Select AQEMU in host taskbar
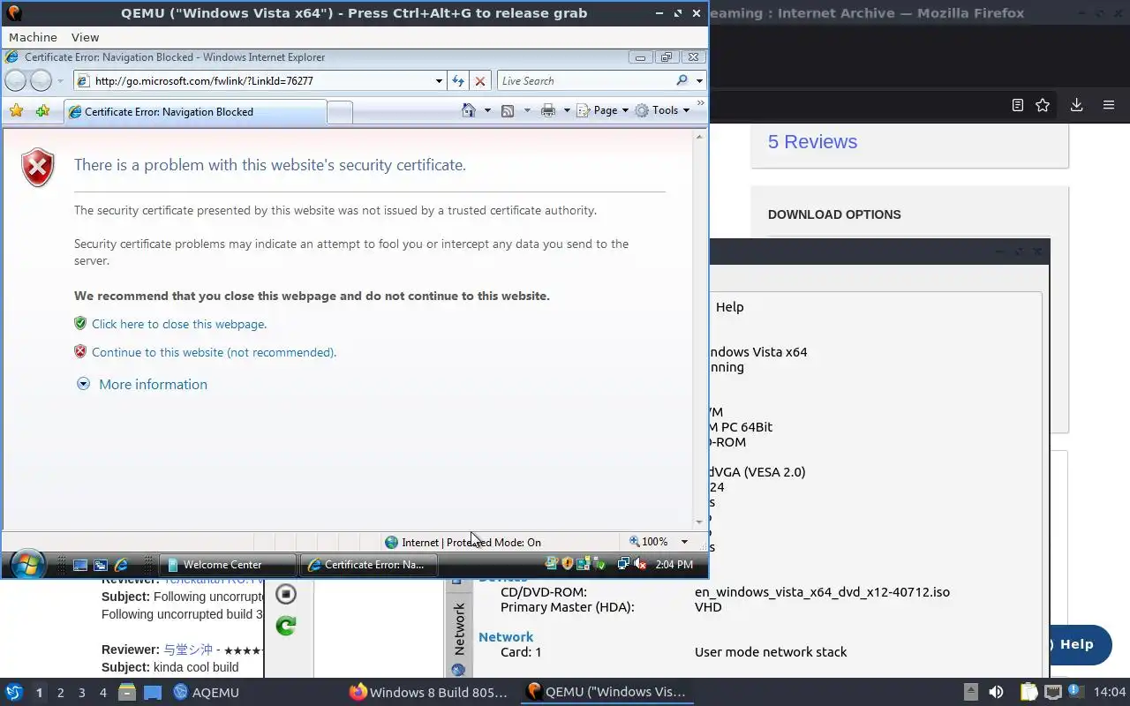 tap(206, 692)
